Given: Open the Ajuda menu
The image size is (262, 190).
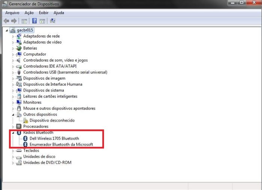Looking at the screenshot, I should [59, 13].
